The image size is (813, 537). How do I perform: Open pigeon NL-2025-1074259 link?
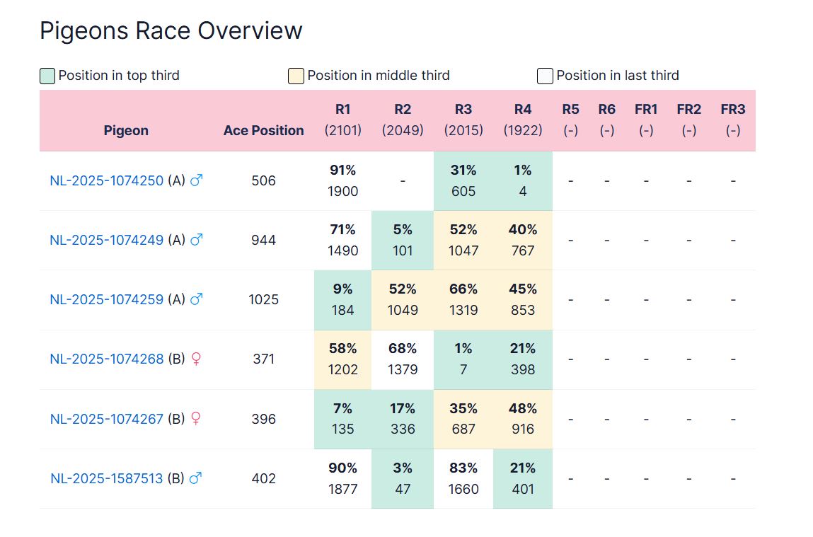point(107,299)
